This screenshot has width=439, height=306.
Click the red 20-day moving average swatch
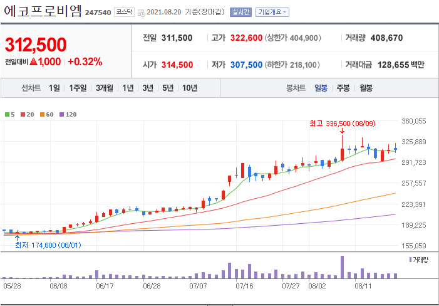[23, 114]
